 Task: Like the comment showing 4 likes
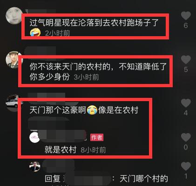coord(186,103)
